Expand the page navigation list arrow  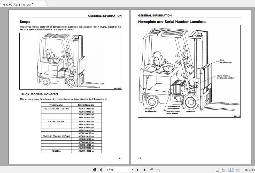point(132,170)
